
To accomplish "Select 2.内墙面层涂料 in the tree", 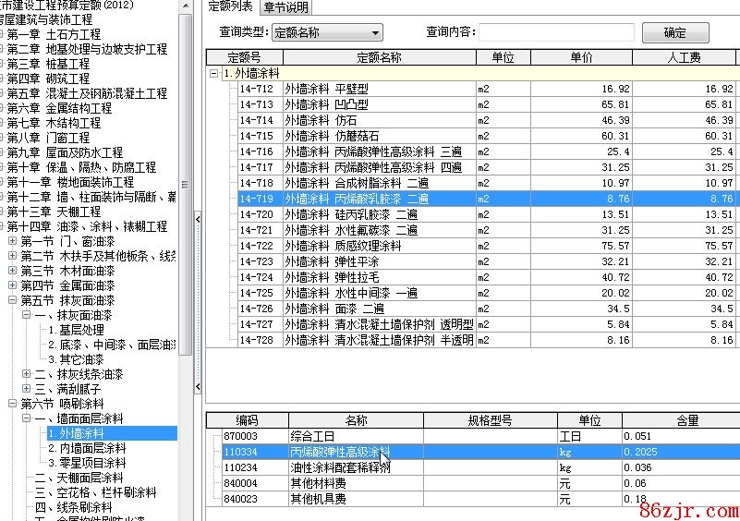I will point(91,448).
